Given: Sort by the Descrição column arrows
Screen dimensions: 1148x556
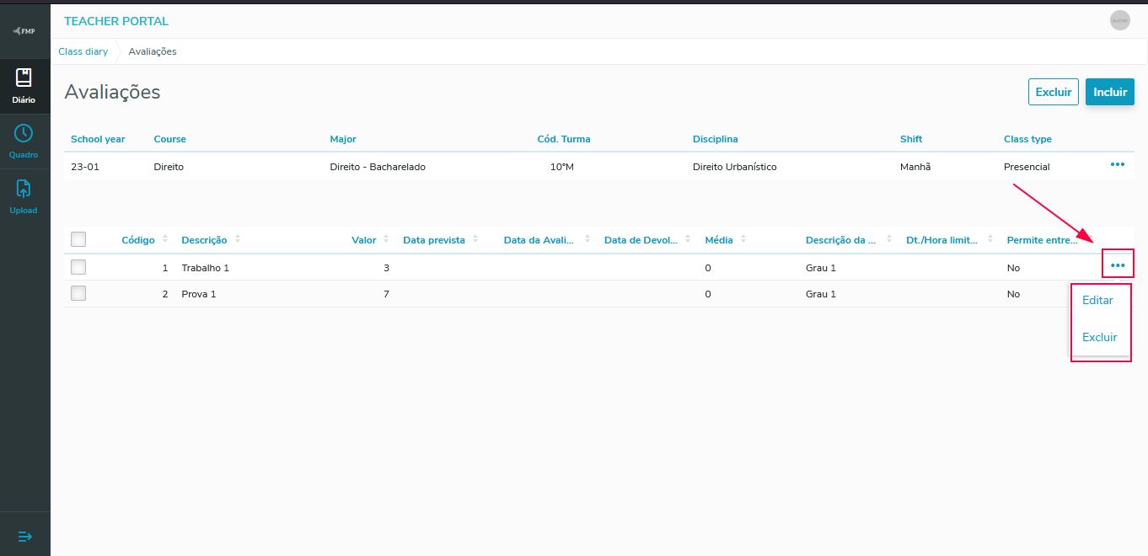Looking at the screenshot, I should (238, 239).
